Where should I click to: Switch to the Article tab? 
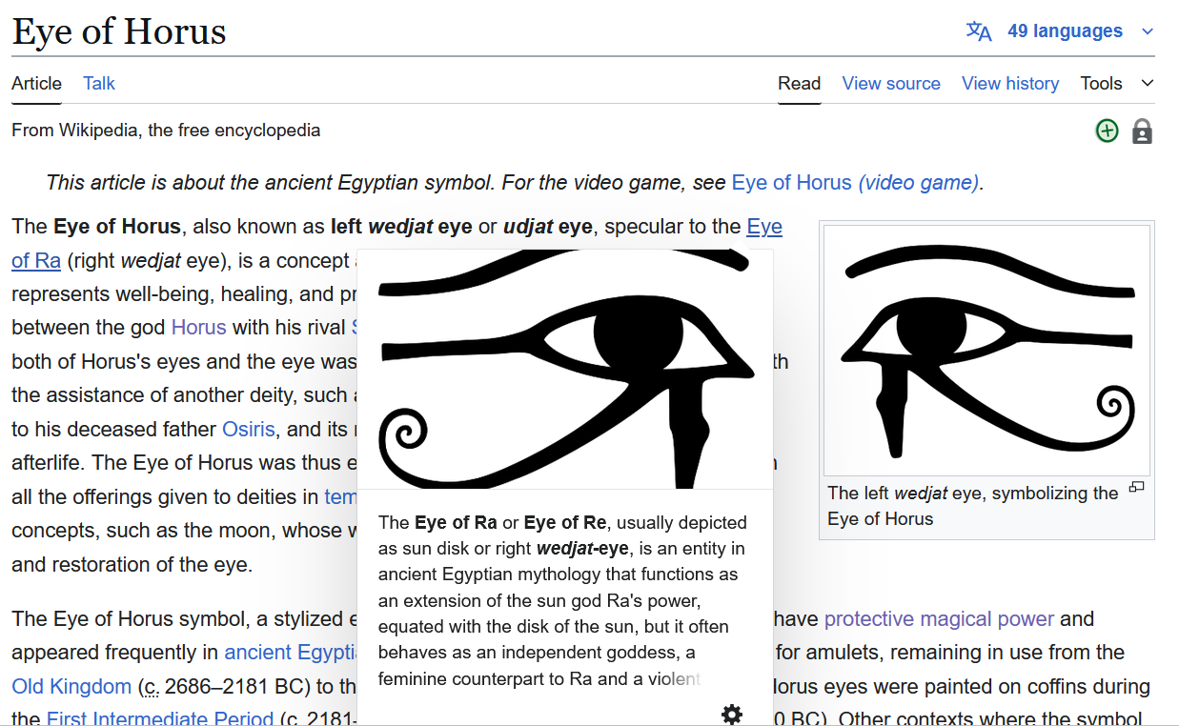pos(36,83)
